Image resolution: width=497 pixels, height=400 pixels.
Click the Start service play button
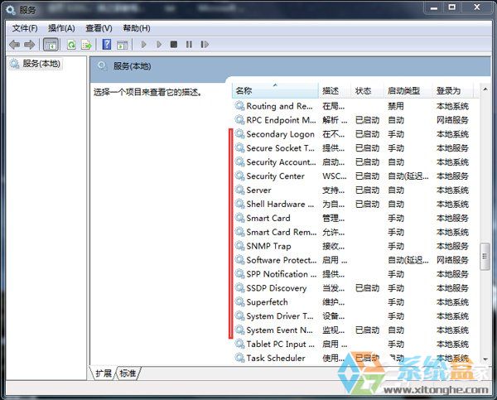tap(143, 45)
